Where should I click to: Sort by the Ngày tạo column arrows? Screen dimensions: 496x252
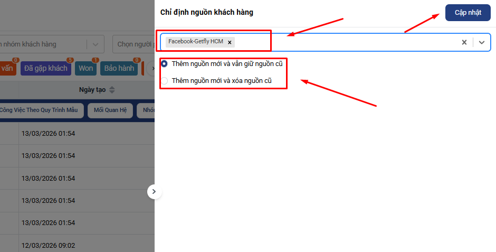tap(112, 90)
